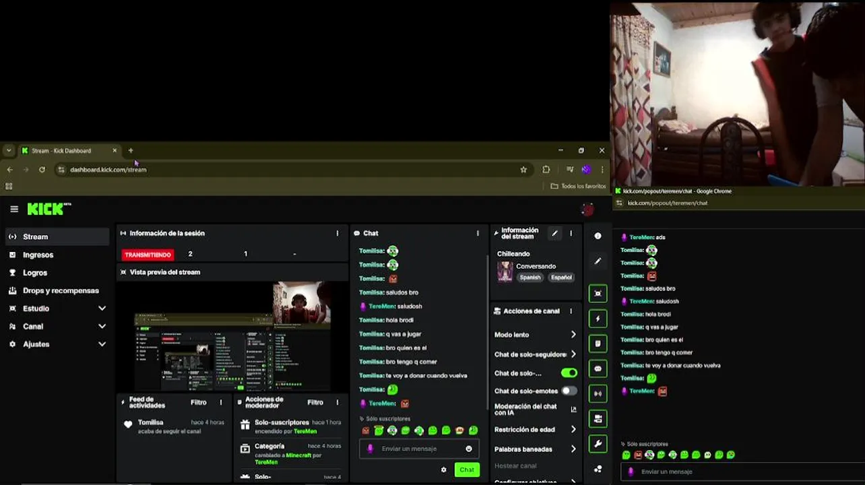Select Stream in the sidebar
Viewport: 865px width, 485px height.
[57, 236]
